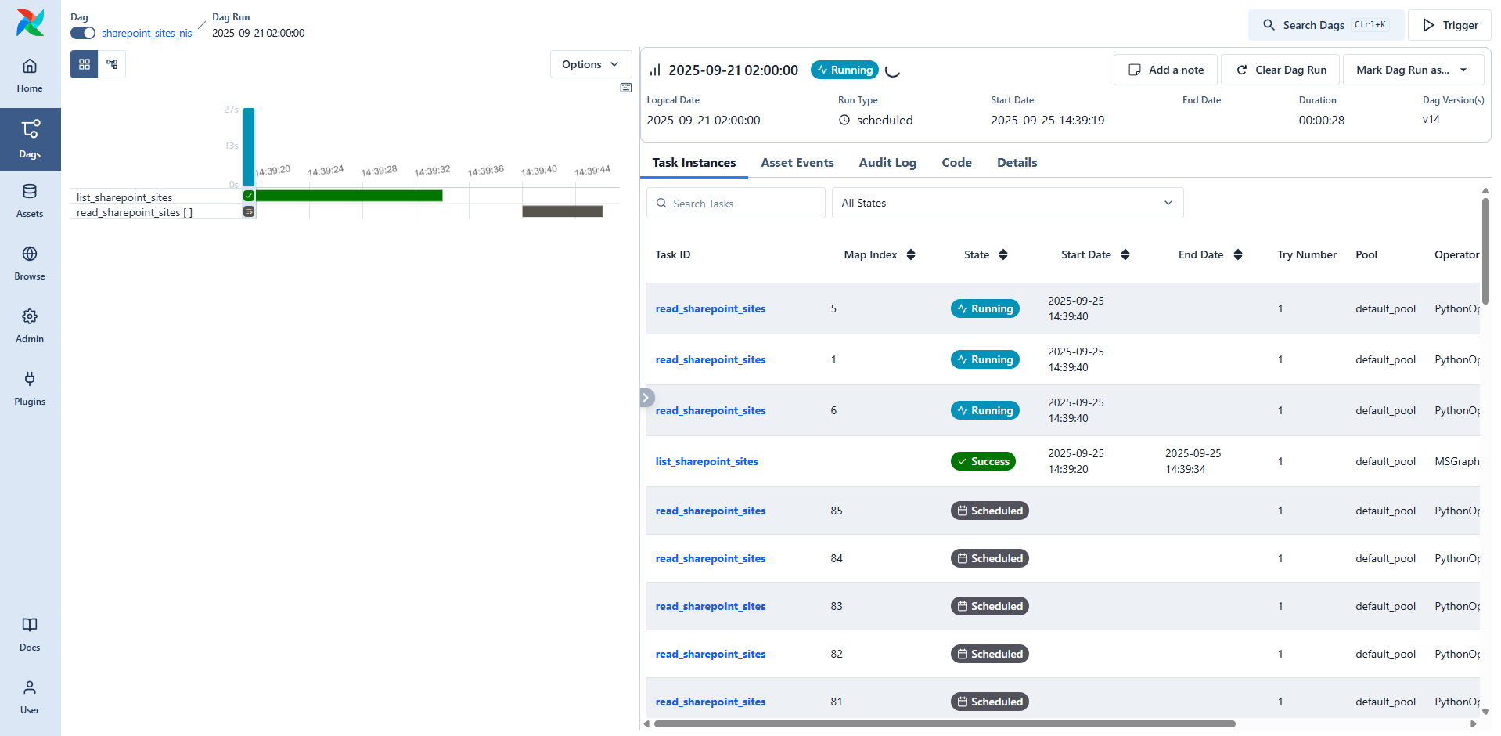Toggle the sharepoint_sites_nis DAG pause switch
The width and height of the screenshot is (1501, 736).
(83, 33)
